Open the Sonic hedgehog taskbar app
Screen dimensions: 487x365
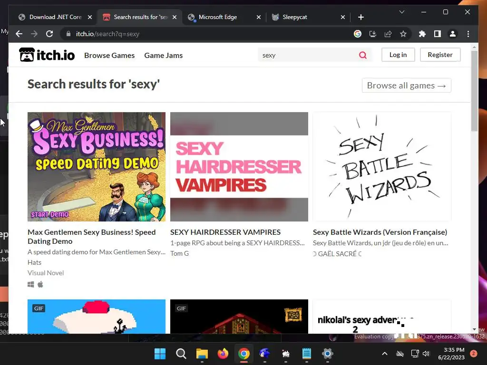[264, 354]
